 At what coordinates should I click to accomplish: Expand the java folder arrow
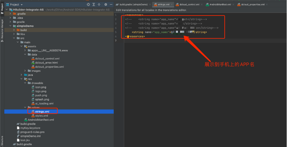(x=22, y=75)
